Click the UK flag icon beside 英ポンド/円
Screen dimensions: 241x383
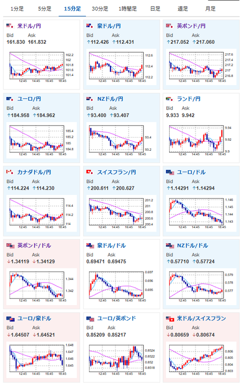pyautogui.click(x=170, y=26)
